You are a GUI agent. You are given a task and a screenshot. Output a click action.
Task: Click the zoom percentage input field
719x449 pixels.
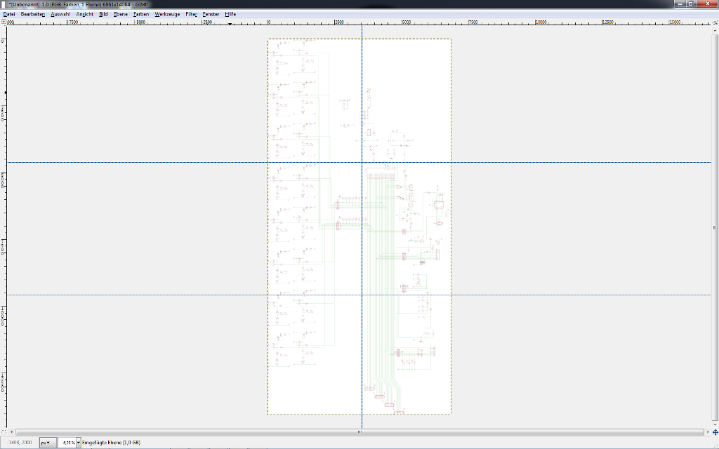click(x=67, y=443)
